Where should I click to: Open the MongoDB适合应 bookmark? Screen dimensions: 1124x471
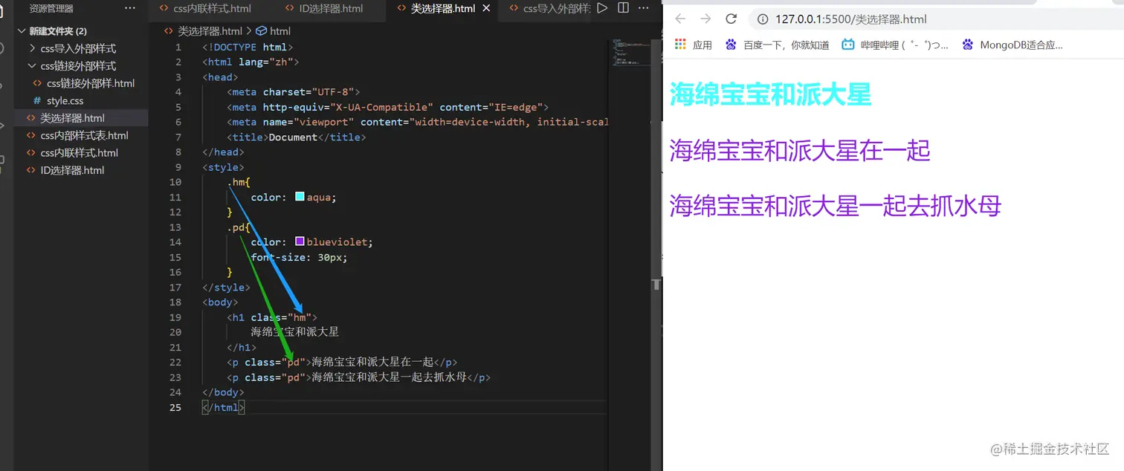tap(1012, 45)
